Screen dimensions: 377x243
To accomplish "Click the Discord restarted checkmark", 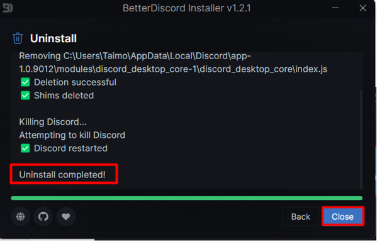I will pyautogui.click(x=25, y=148).
